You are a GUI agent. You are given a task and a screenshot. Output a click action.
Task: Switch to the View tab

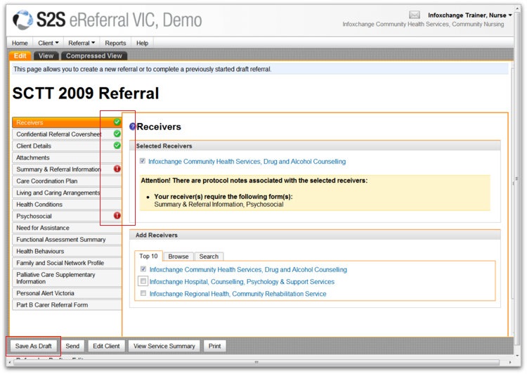click(46, 56)
